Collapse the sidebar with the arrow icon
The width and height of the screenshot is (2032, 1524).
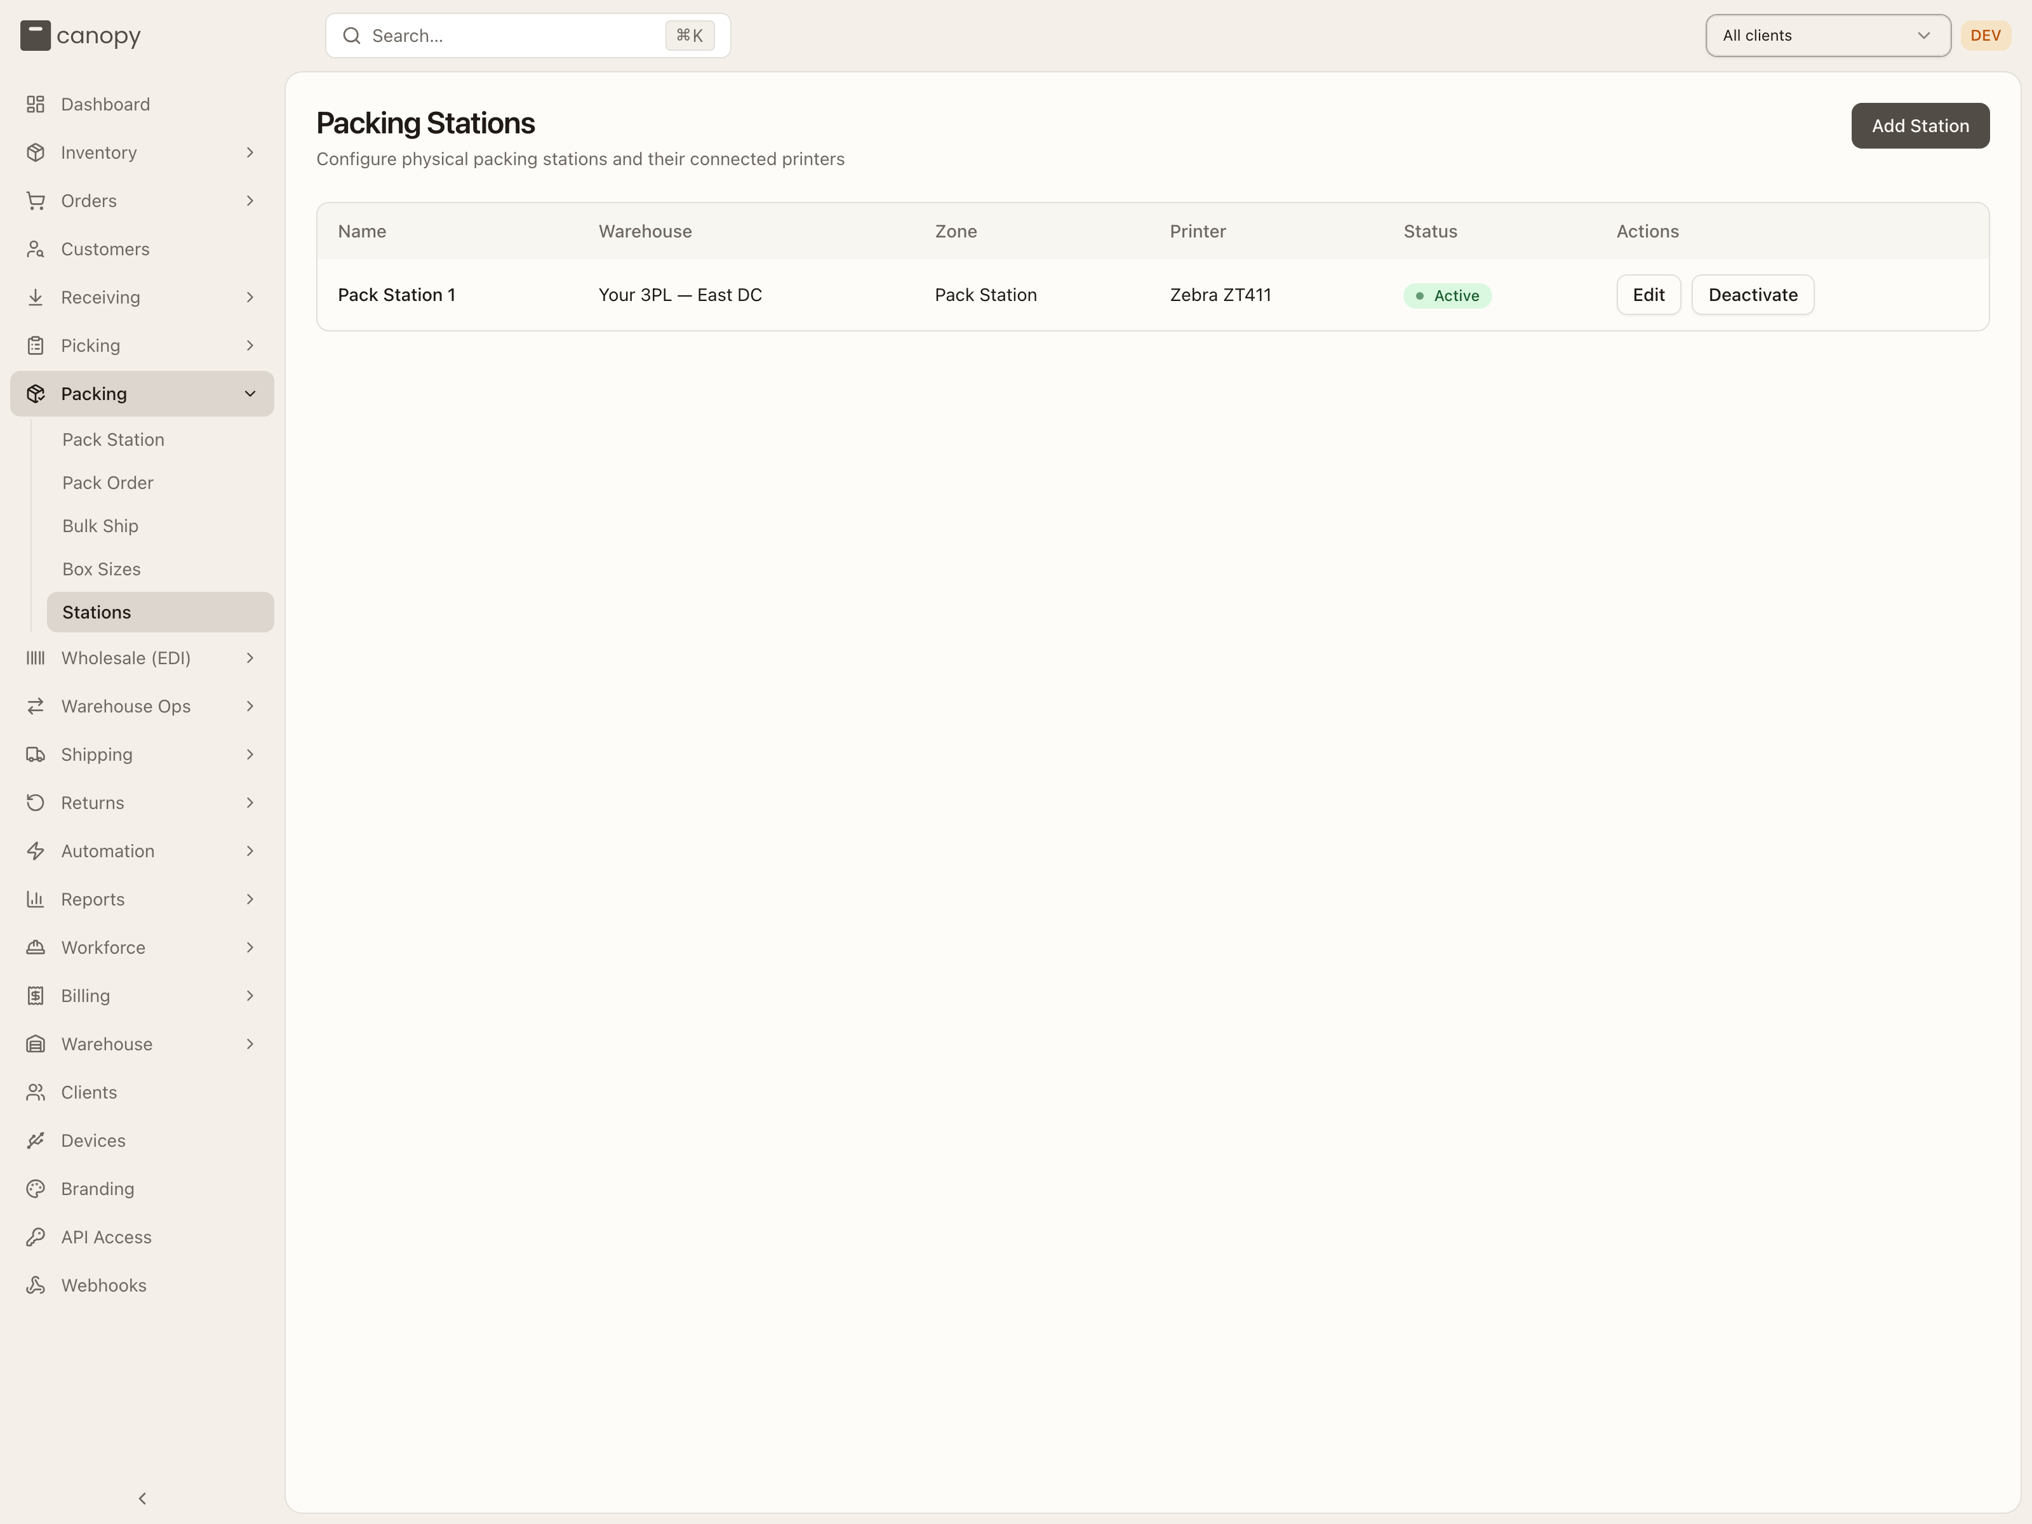pos(142,1498)
